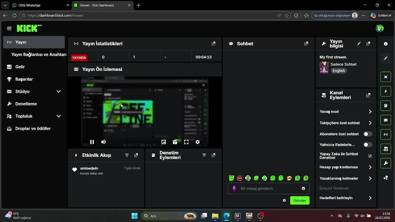Click the browser address bar URL
Screen dimensions: 395x222
pyautogui.click(x=56, y=15)
